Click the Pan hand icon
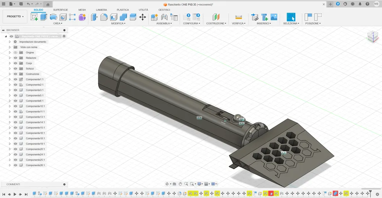The height and width of the screenshot is (198, 382). click(180, 184)
